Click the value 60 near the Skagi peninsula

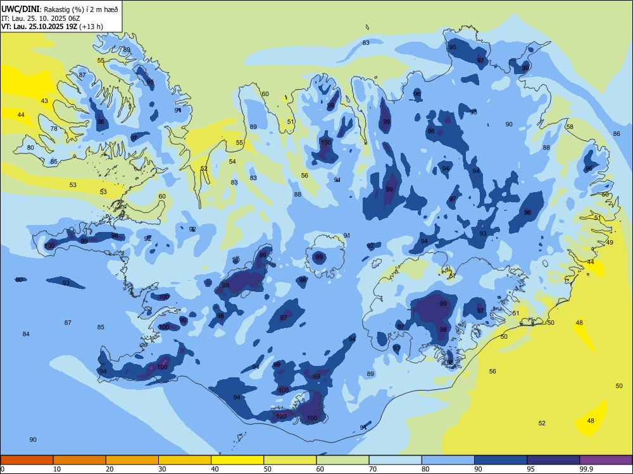[265, 94]
